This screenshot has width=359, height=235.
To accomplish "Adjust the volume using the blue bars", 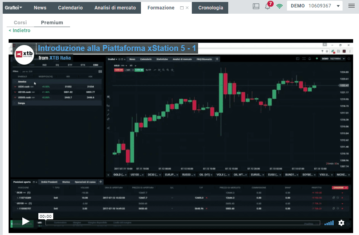I will [329, 223].
